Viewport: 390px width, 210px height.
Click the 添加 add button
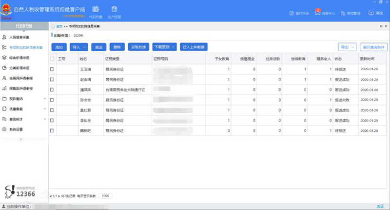[59, 47]
